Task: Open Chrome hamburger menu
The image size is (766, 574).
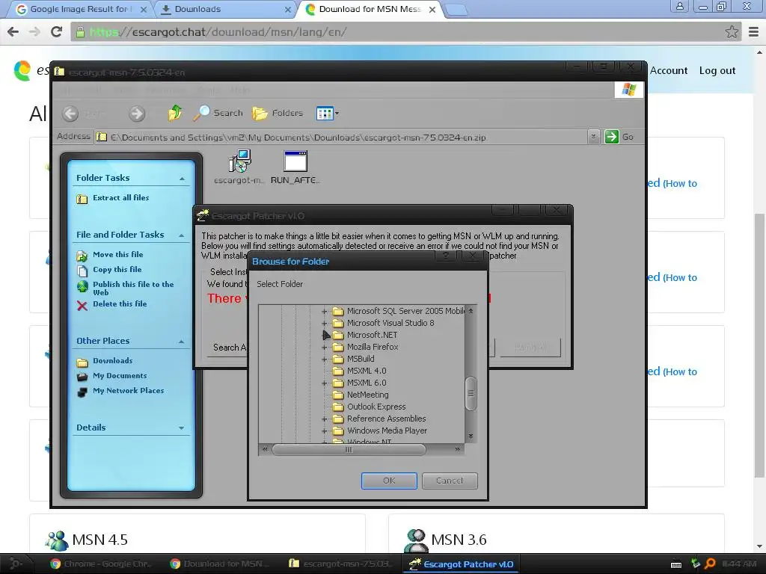Action: tap(754, 31)
